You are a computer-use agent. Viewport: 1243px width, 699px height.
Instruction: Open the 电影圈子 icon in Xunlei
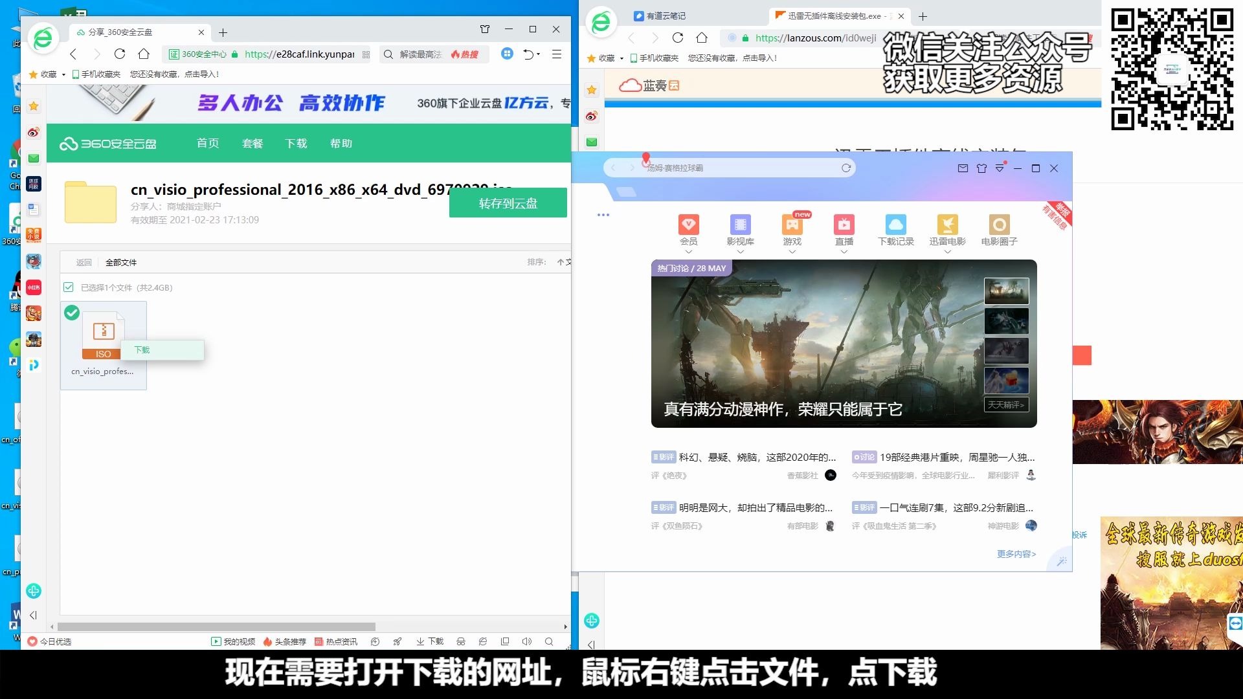click(x=1000, y=230)
